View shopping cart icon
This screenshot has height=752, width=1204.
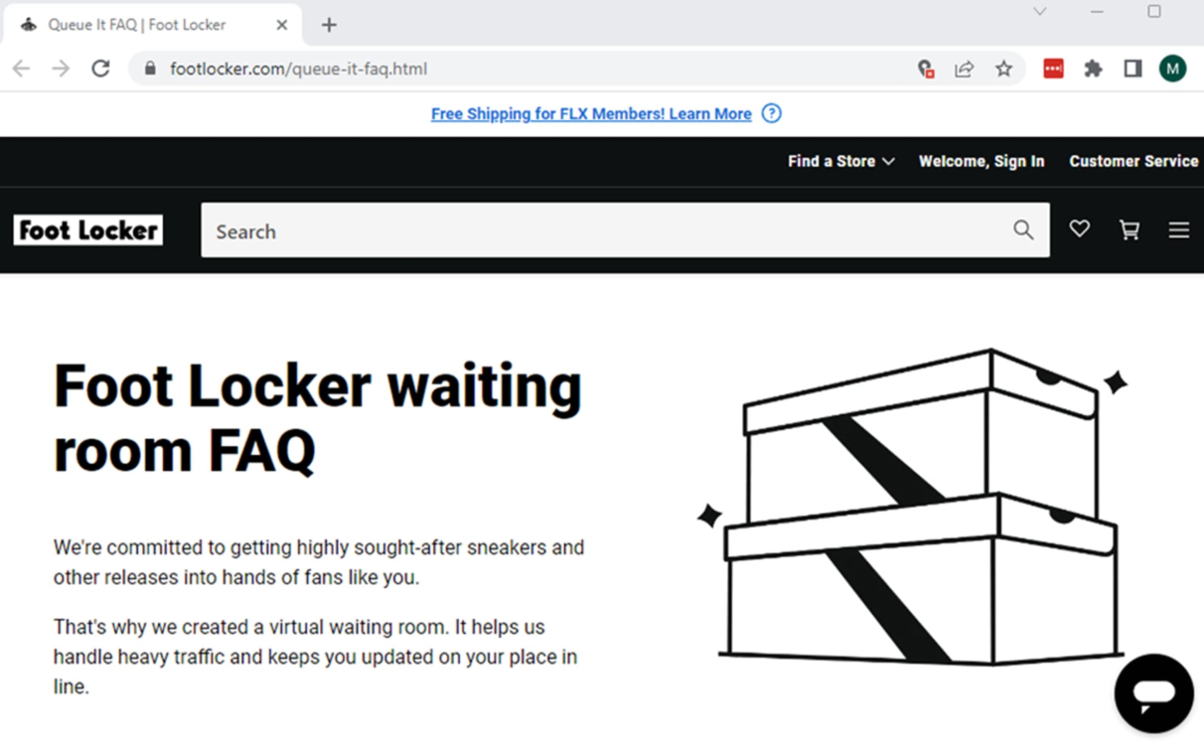point(1128,230)
